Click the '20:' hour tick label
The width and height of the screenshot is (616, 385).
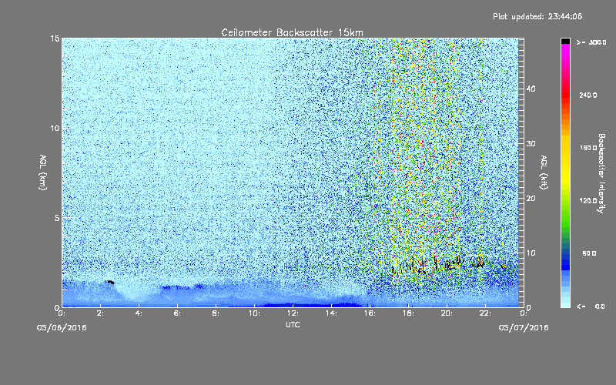447,313
